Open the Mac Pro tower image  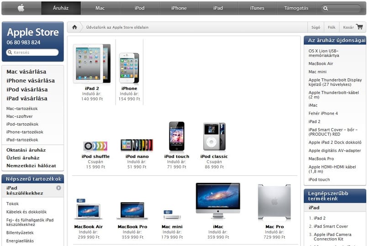pyautogui.click(x=275, y=202)
